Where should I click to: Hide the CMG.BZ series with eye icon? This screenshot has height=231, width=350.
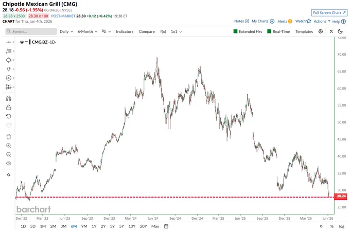(x=22, y=42)
